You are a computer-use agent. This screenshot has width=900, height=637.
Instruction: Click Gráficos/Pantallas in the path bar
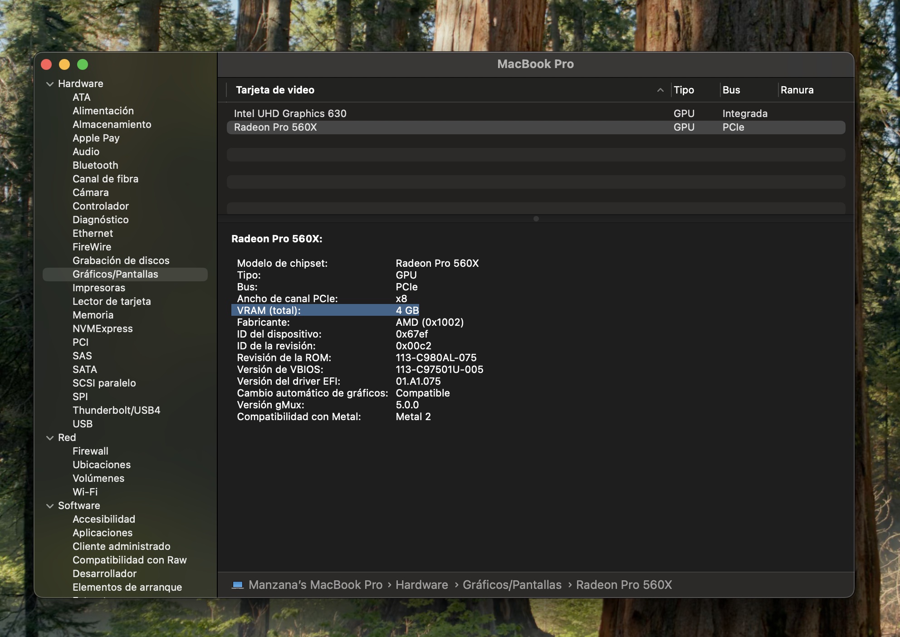pos(512,585)
